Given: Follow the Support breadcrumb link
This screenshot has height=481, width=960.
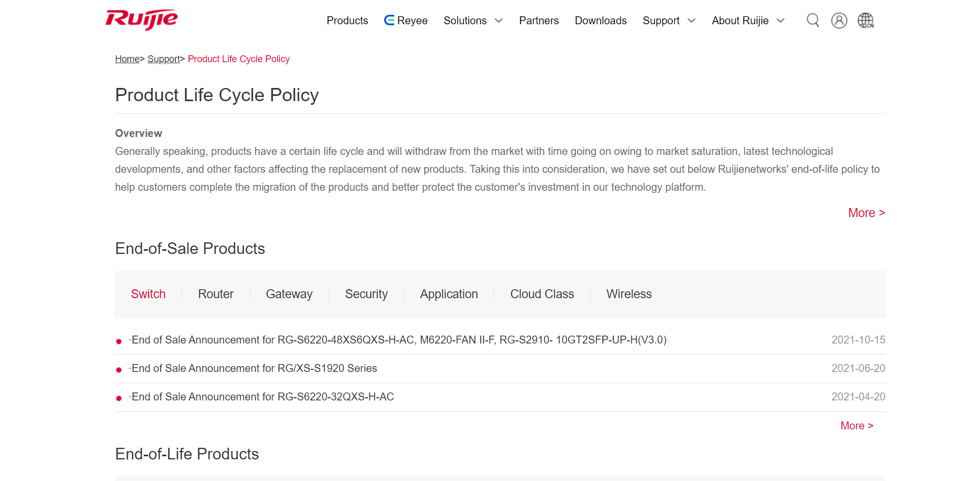Looking at the screenshot, I should coord(164,59).
